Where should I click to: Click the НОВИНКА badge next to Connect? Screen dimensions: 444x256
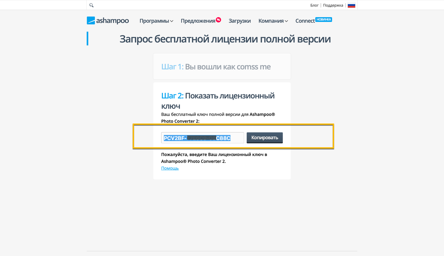click(324, 20)
